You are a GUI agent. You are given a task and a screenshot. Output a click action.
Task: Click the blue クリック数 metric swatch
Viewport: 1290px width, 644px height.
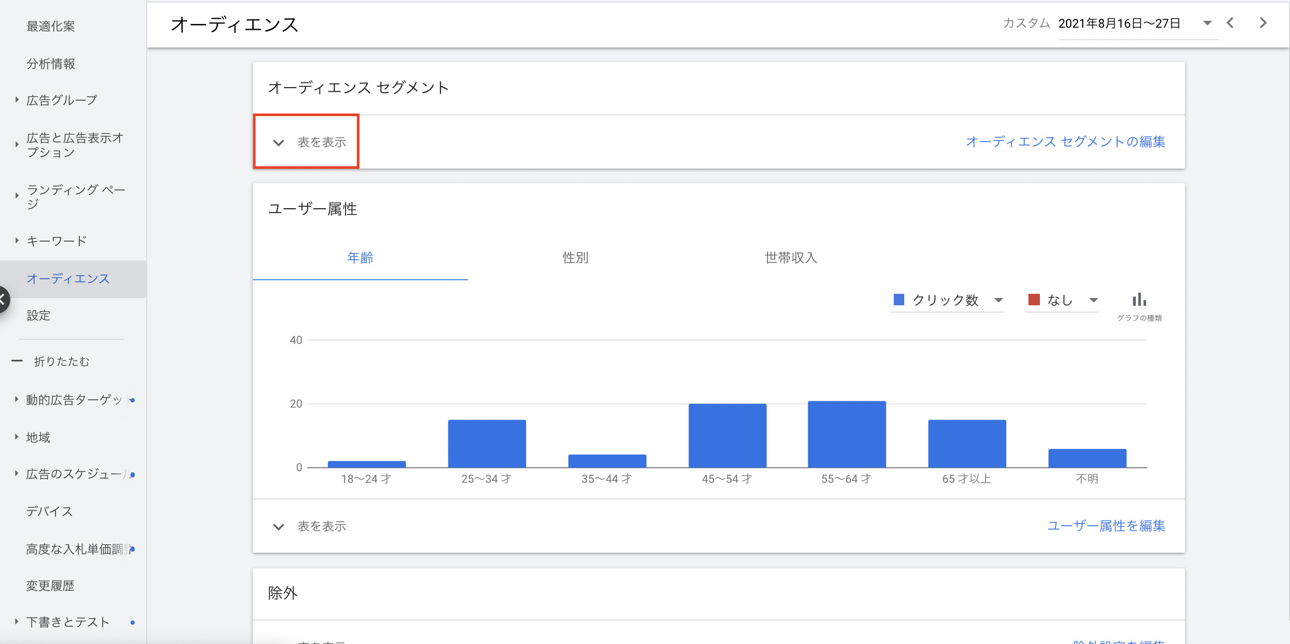point(899,300)
